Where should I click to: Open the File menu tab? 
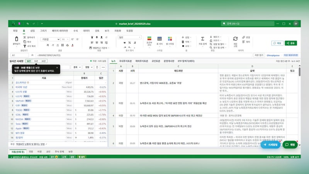coord(15,31)
